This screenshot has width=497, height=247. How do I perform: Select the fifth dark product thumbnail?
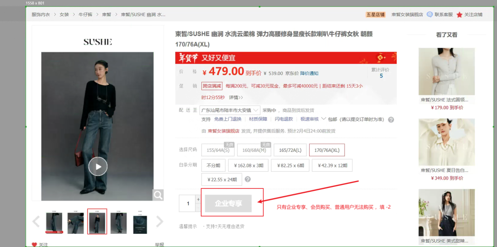[140, 223]
